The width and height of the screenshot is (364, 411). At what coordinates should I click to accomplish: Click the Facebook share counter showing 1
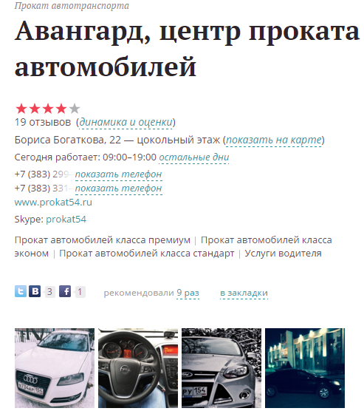pos(80,292)
